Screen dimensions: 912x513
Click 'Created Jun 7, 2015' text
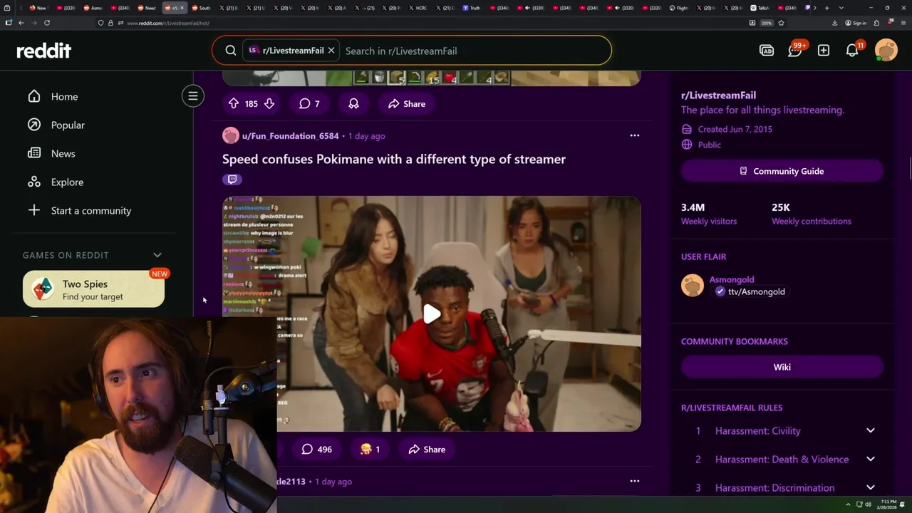point(735,129)
